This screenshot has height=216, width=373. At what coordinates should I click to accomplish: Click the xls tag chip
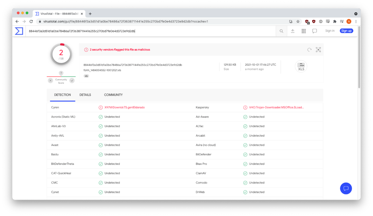pos(86,76)
